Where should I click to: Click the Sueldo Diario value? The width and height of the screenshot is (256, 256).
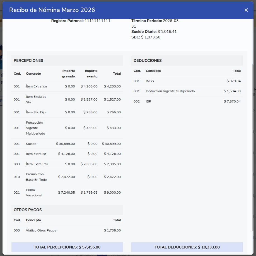point(167,31)
